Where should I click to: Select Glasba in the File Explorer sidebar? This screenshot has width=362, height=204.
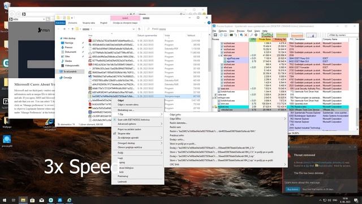[x=68, y=61]
